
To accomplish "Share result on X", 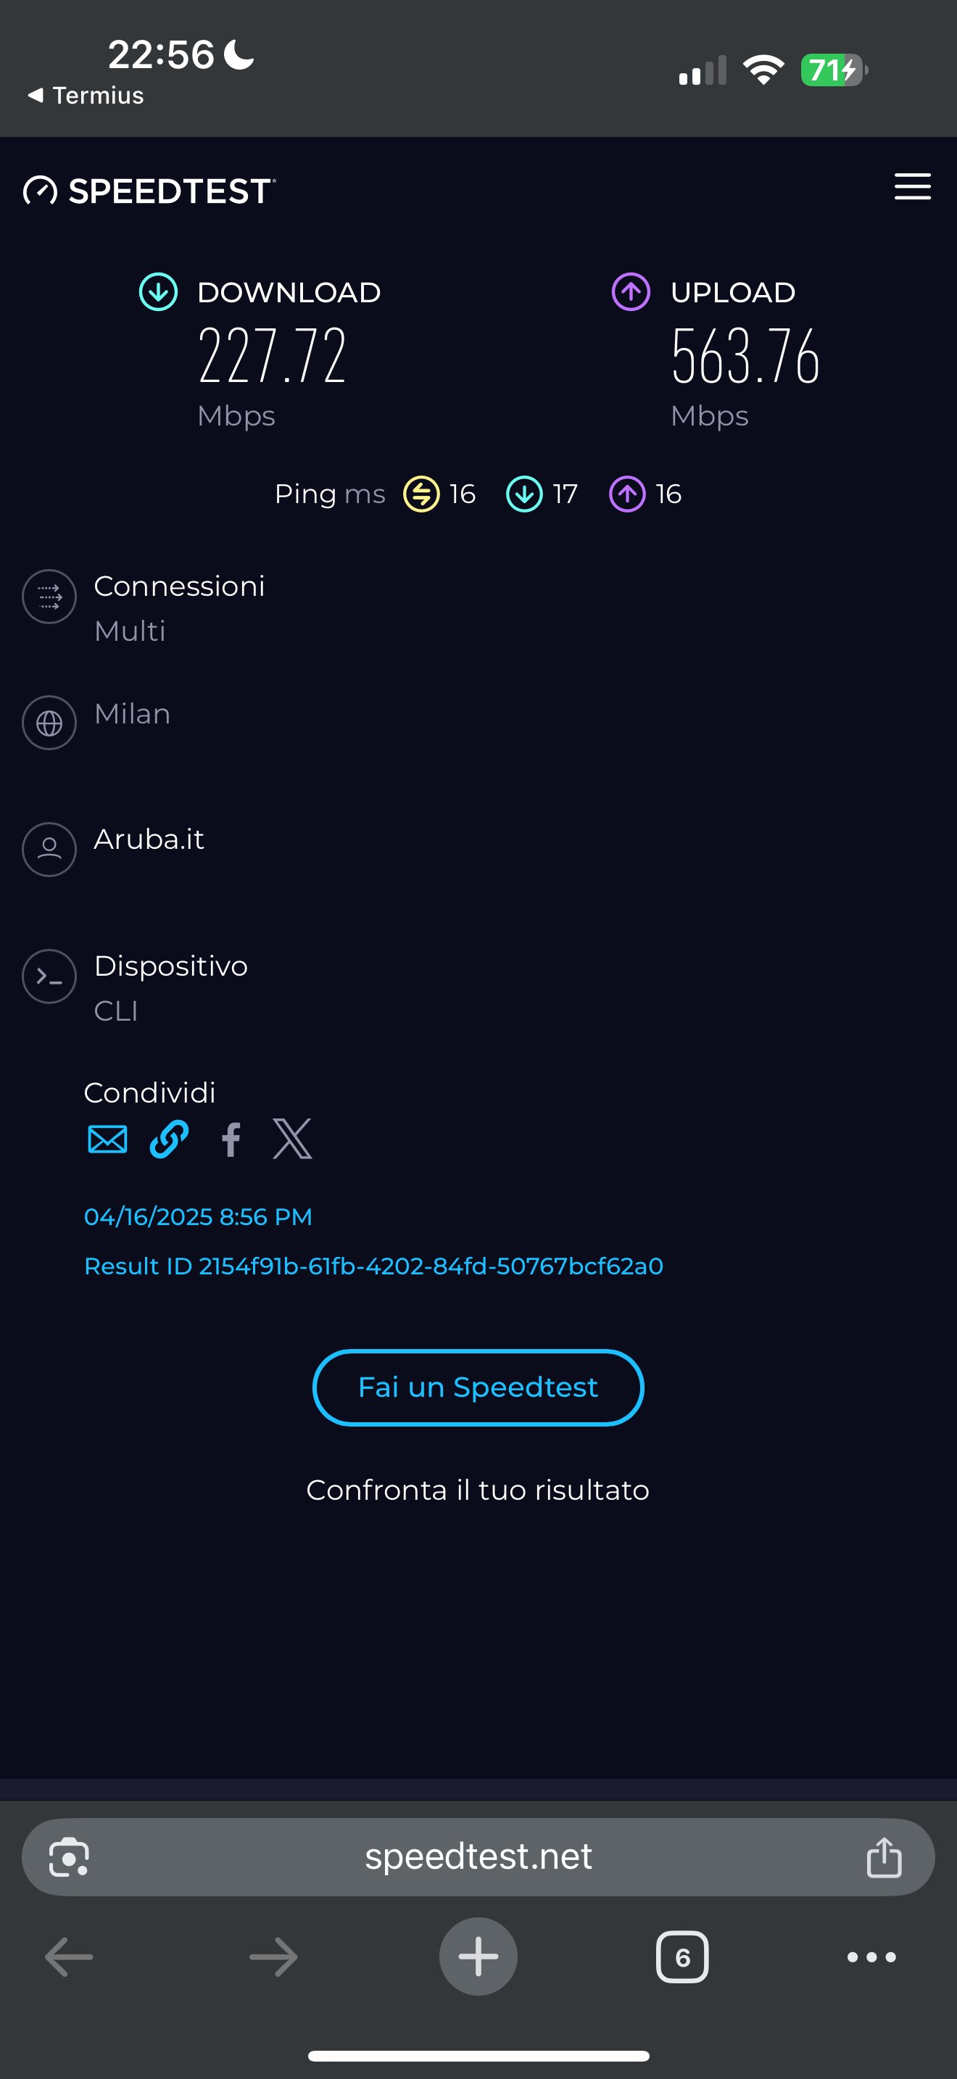I will pos(292,1140).
